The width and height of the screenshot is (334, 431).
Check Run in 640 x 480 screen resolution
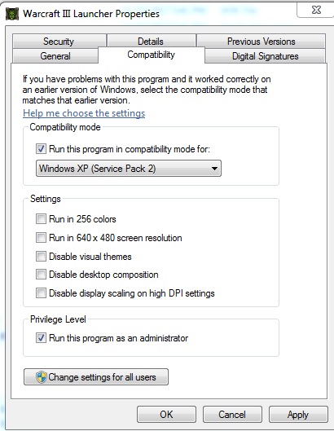[x=41, y=238]
